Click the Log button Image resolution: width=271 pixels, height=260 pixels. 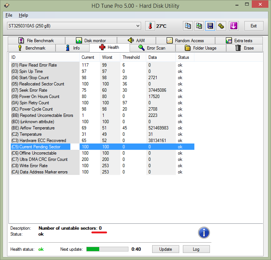tap(196, 249)
